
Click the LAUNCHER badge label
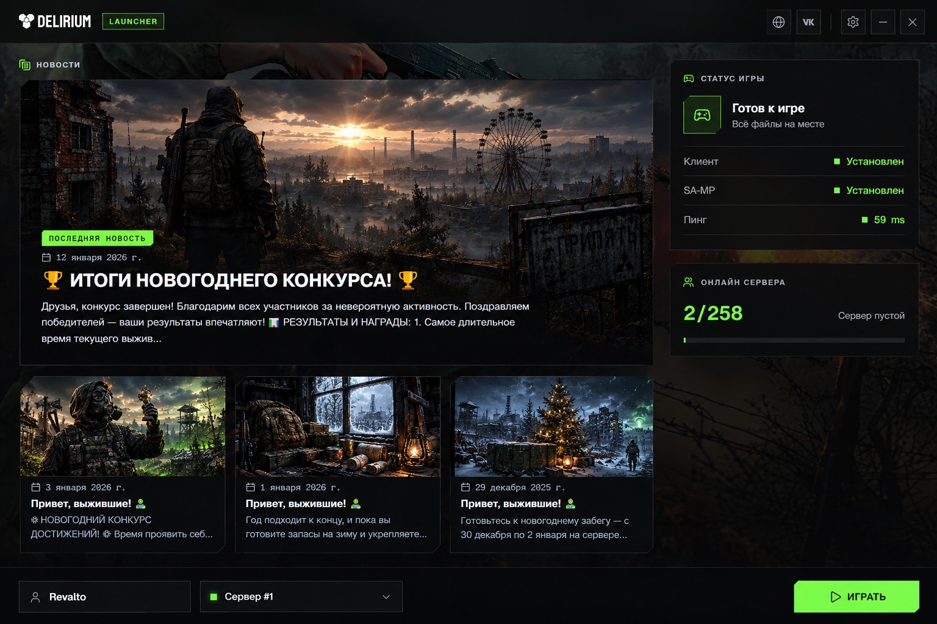click(133, 21)
